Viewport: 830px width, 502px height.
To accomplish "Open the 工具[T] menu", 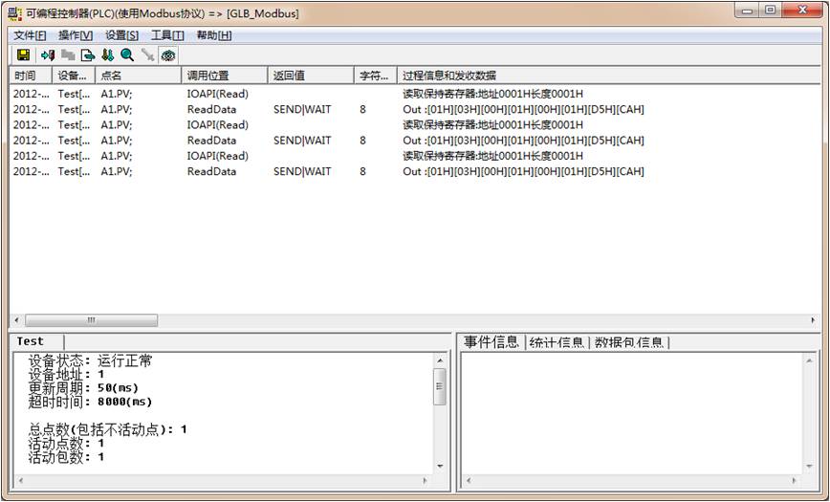I will 167,35.
